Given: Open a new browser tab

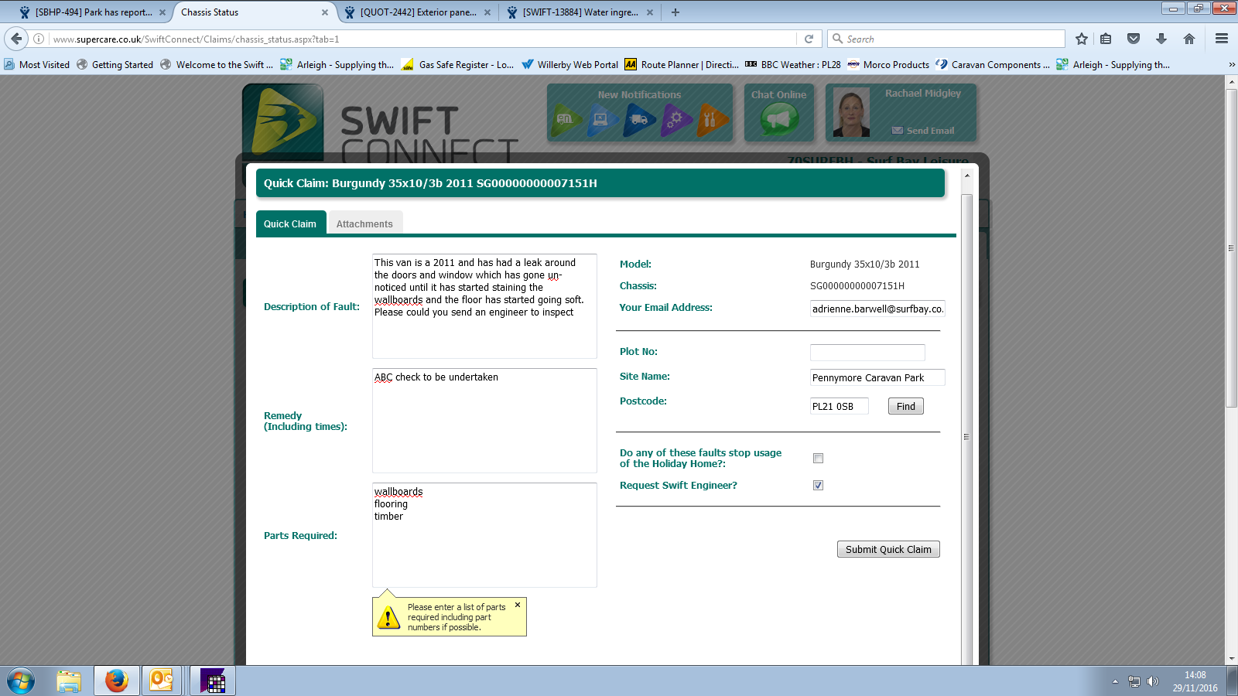Looking at the screenshot, I should tap(675, 12).
